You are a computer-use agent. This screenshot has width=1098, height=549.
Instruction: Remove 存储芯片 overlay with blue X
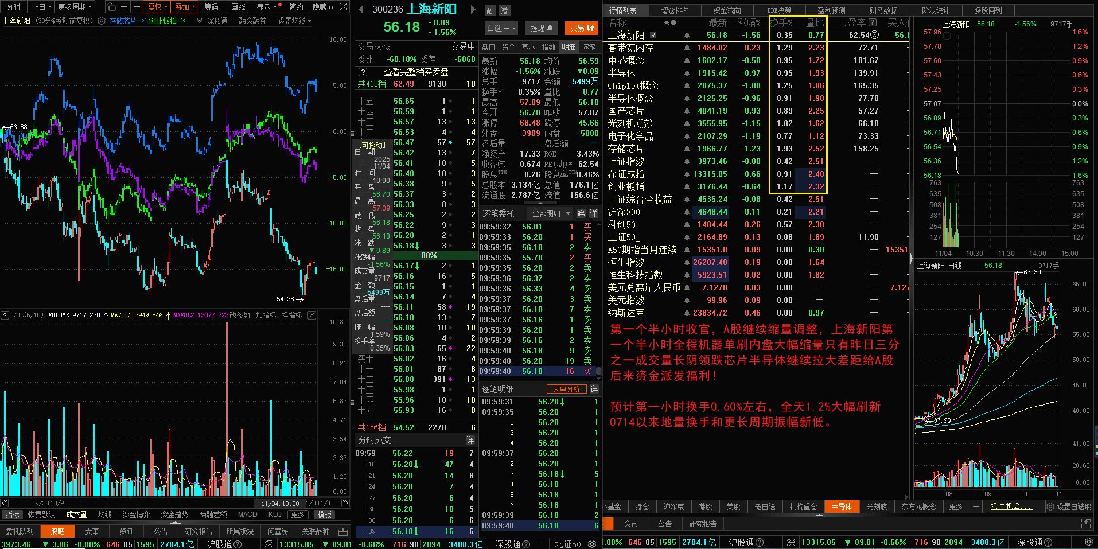(143, 21)
